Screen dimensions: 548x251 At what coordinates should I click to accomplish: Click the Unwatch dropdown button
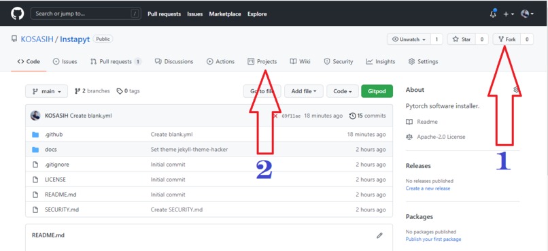tap(409, 39)
